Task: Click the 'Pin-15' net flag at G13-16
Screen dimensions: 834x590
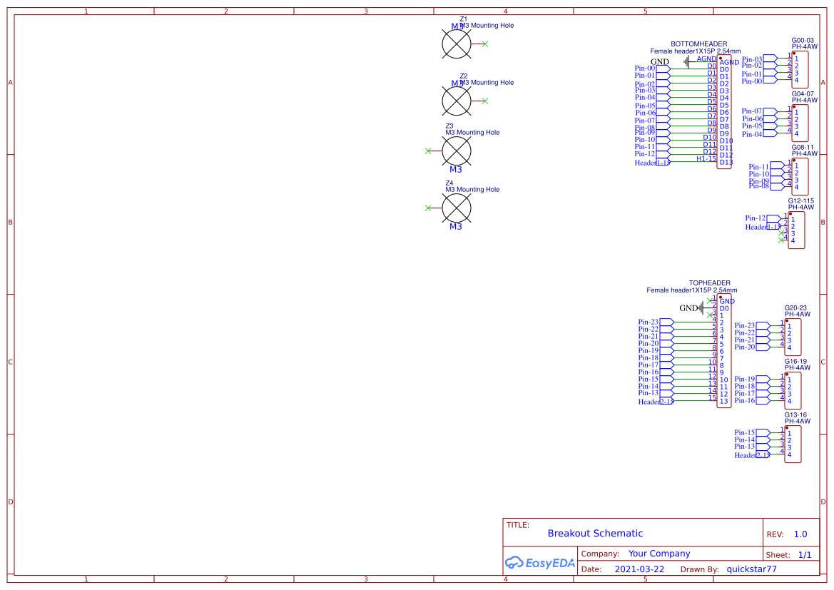Action: [x=753, y=432]
